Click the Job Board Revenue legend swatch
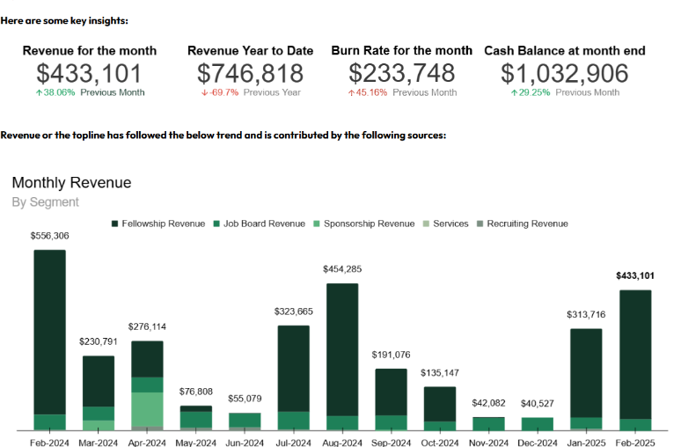 coord(216,223)
